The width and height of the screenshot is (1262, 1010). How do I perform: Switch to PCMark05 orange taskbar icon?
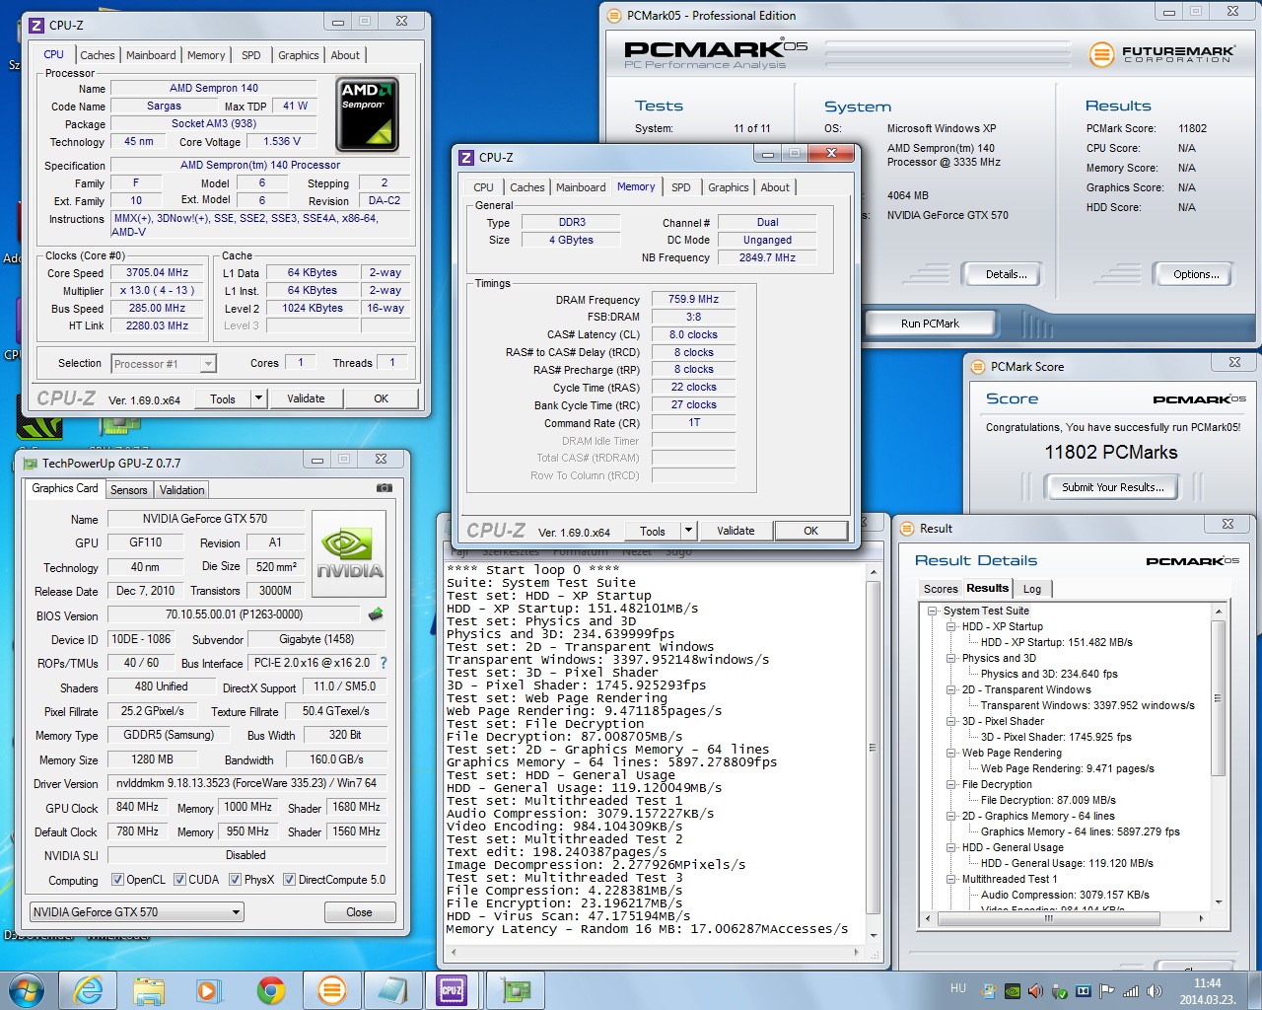332,990
